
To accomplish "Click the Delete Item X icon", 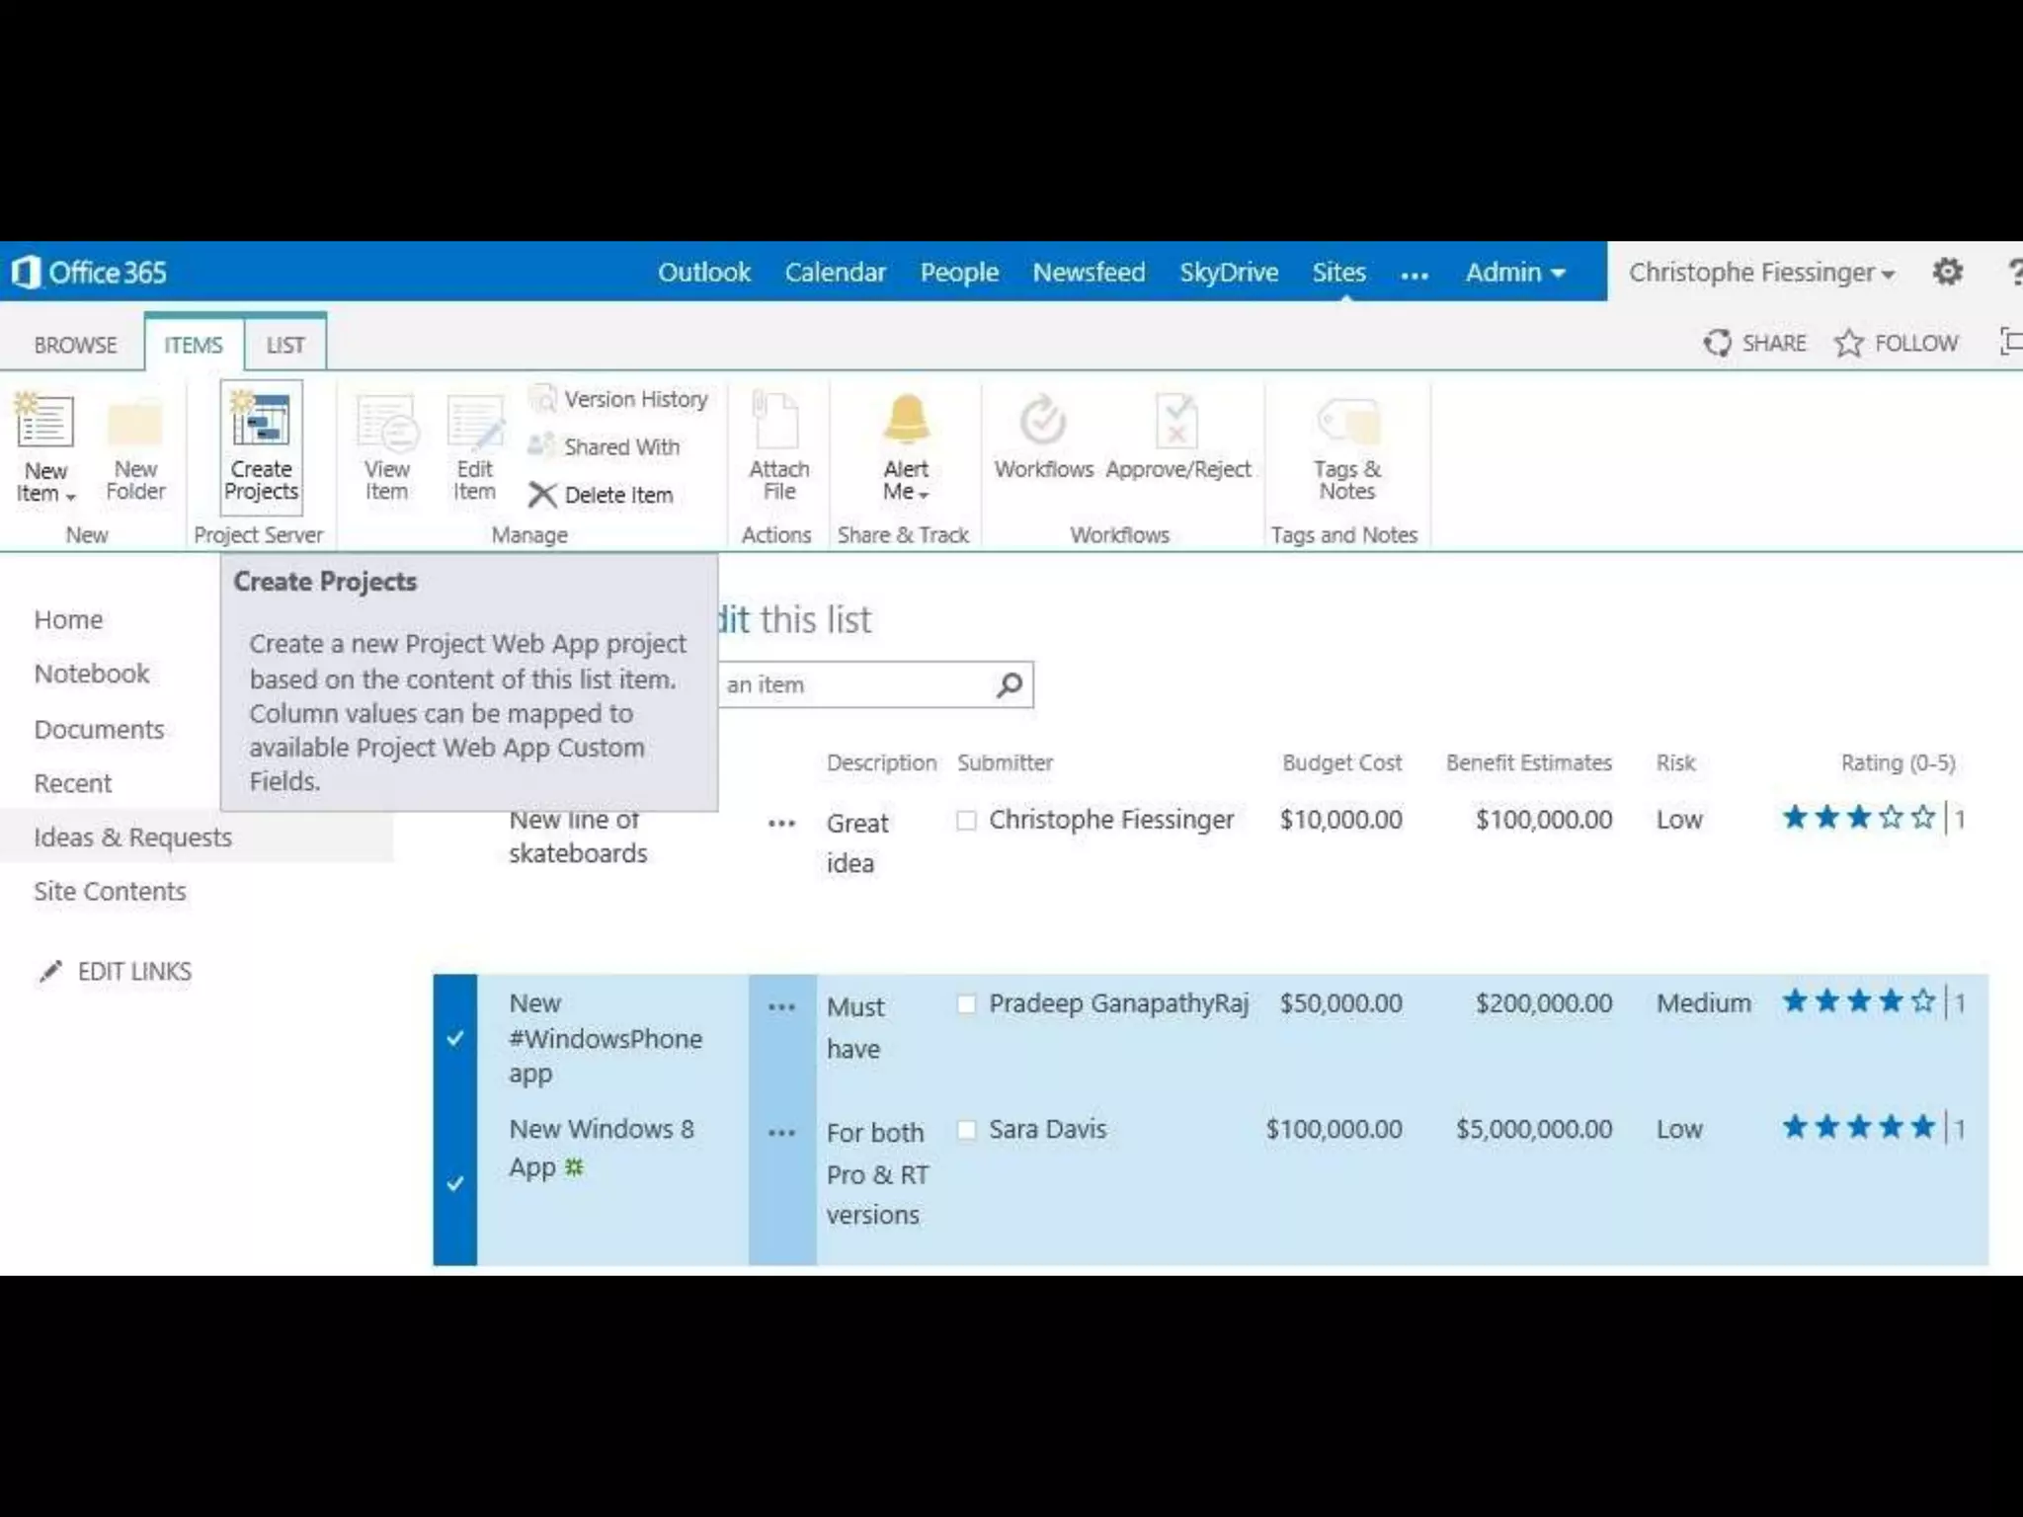I will [x=542, y=495].
